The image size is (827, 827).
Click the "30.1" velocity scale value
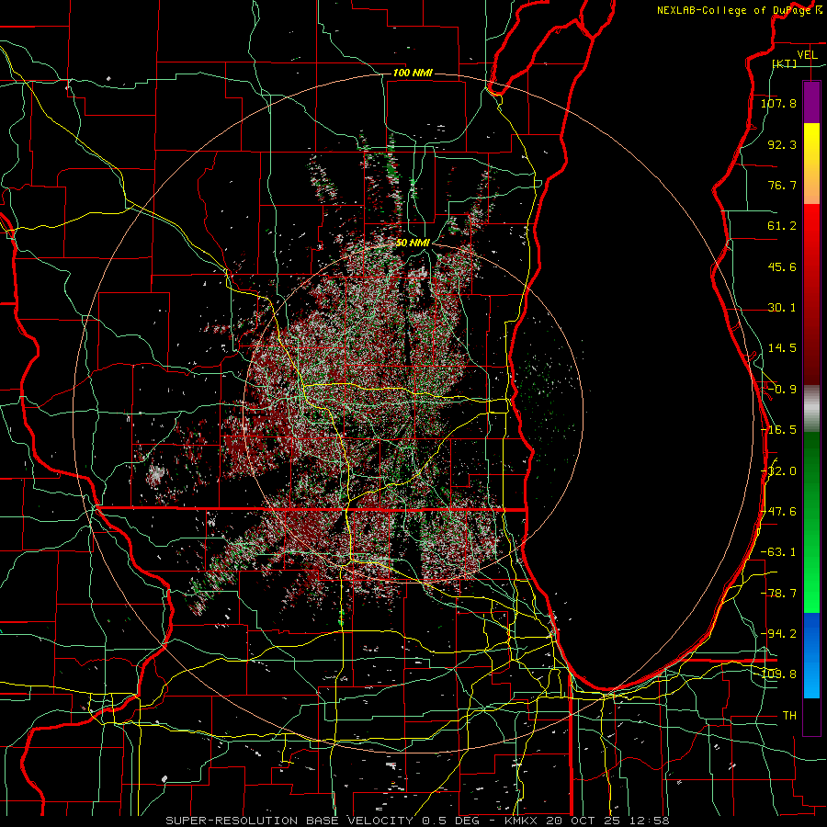782,308
